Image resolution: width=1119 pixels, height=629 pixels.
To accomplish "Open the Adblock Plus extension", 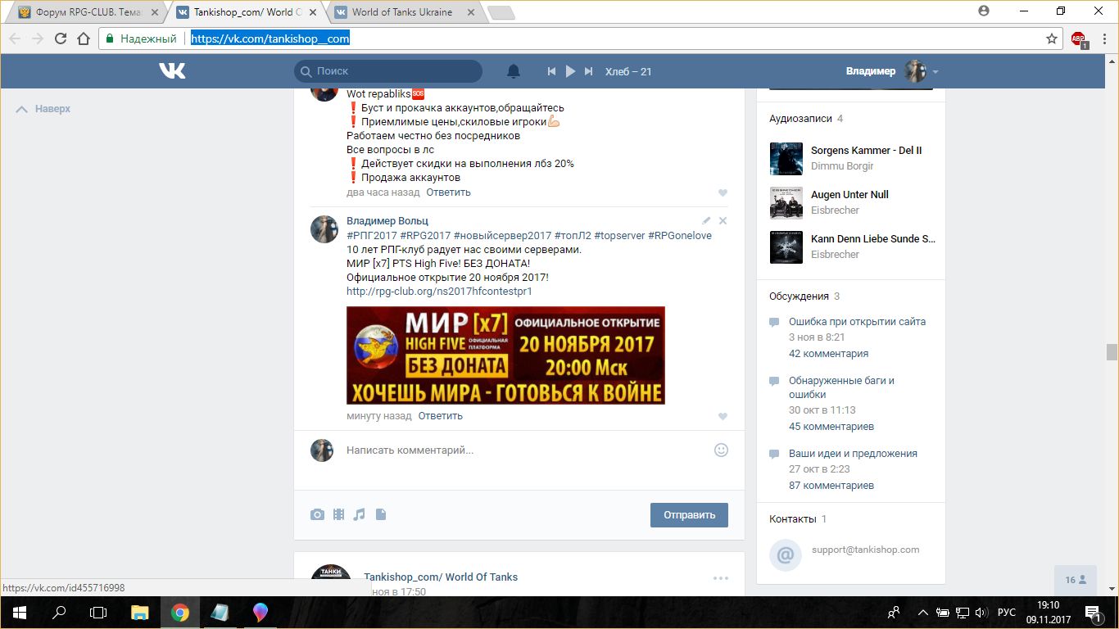I will pyautogui.click(x=1079, y=39).
